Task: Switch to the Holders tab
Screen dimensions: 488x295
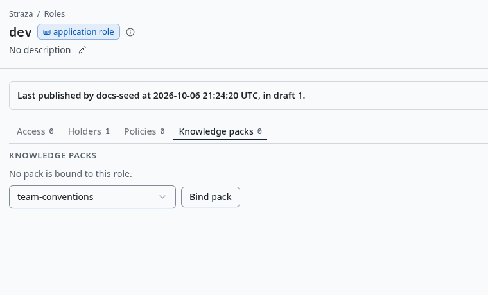Action: pyautogui.click(x=89, y=131)
